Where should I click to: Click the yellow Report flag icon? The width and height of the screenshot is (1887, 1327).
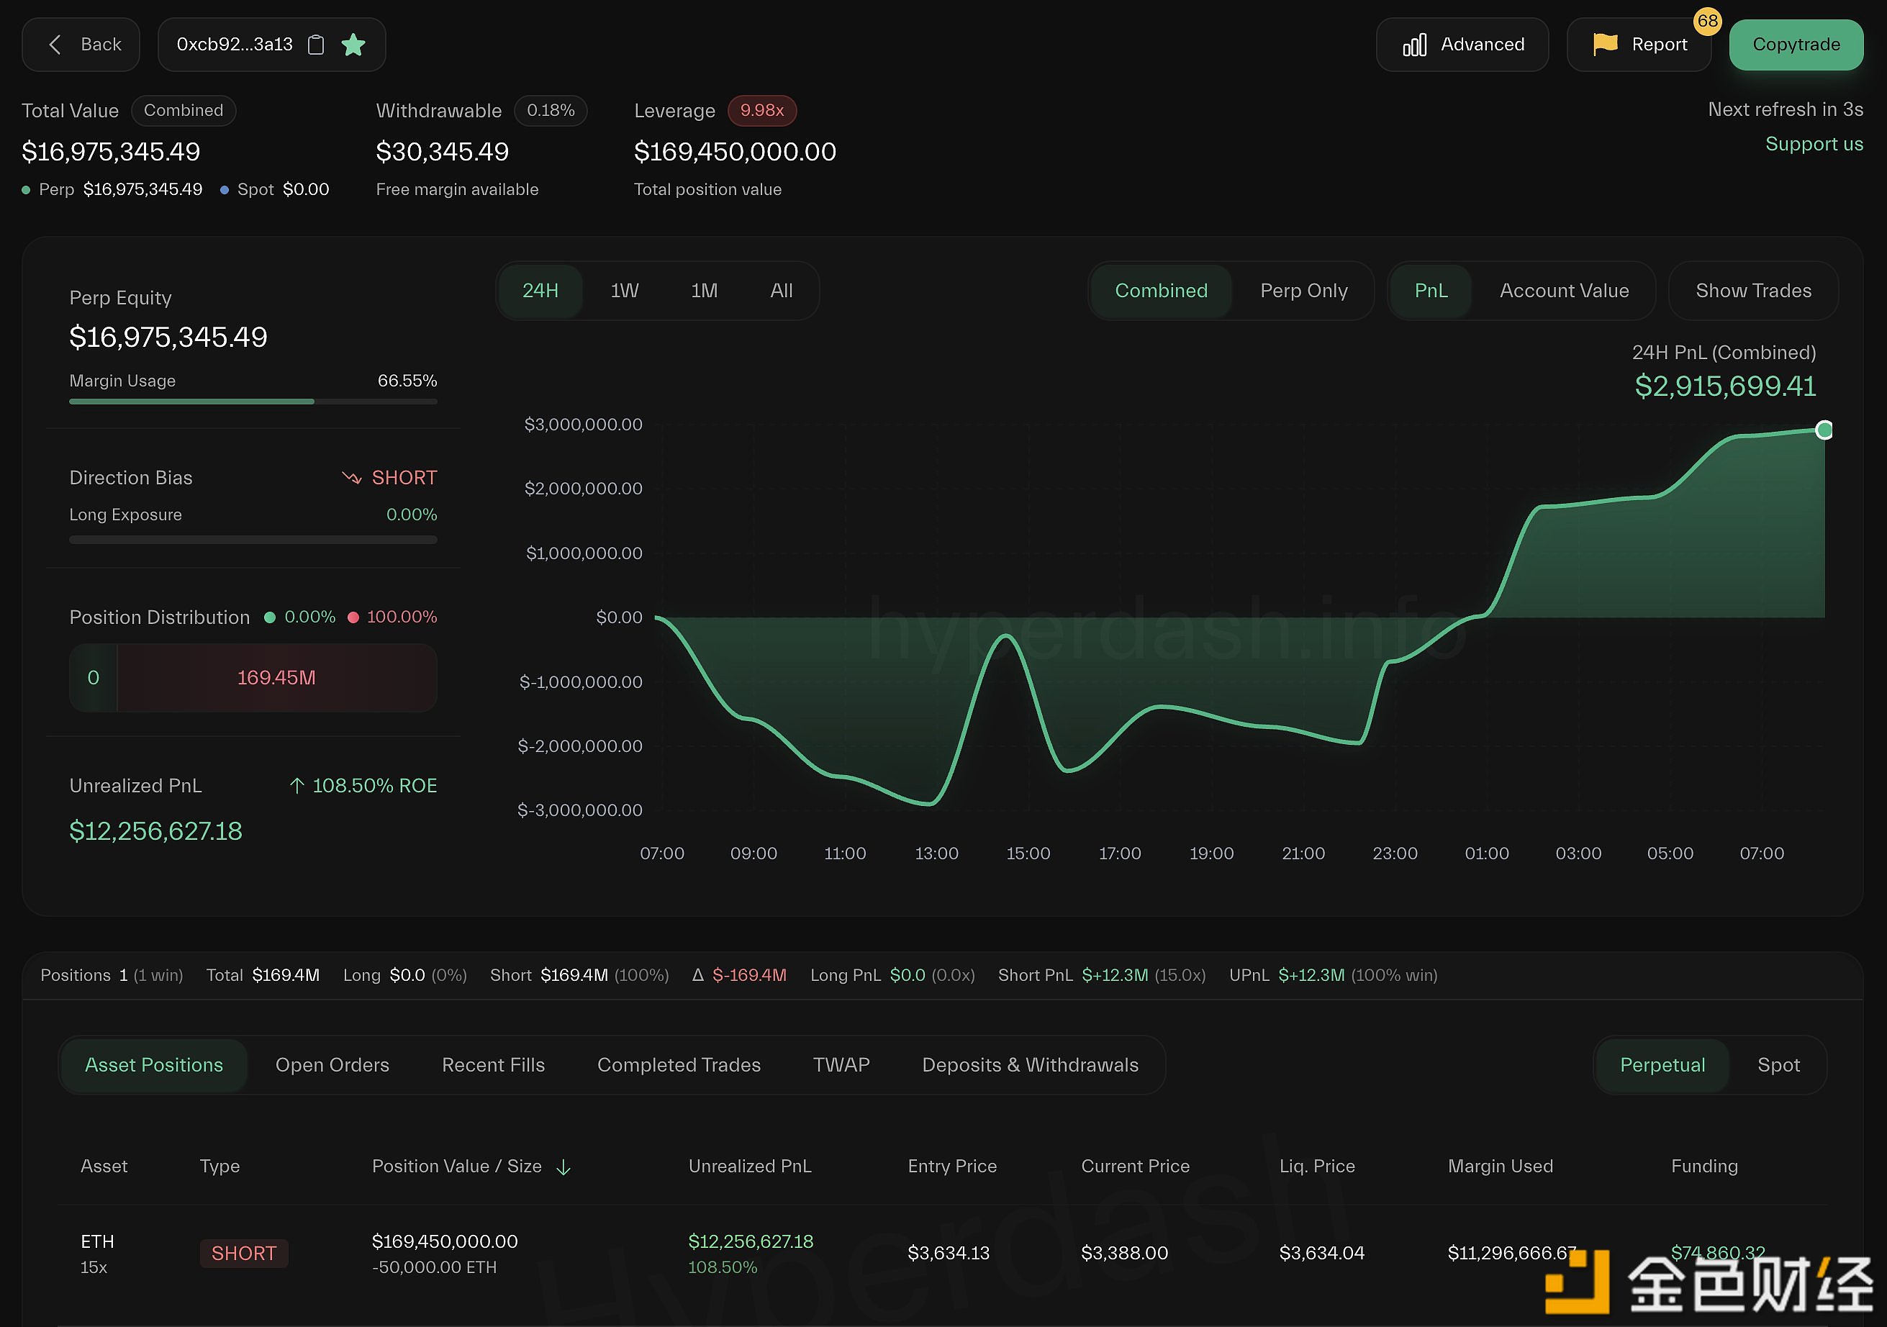(x=1604, y=45)
